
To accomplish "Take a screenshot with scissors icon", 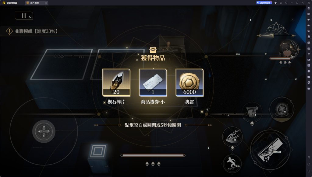I will point(309,54).
